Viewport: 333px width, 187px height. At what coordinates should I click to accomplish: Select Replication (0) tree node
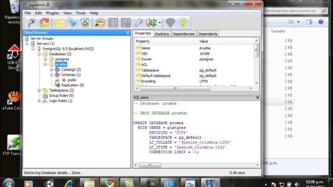(73, 85)
